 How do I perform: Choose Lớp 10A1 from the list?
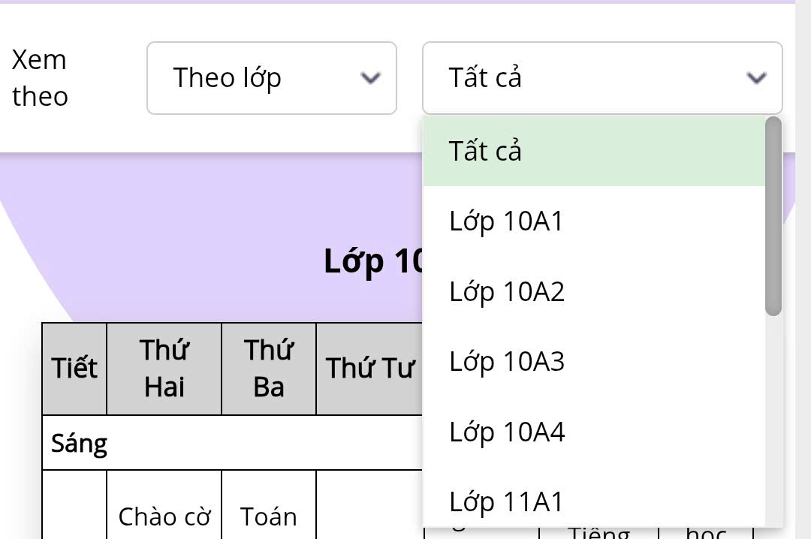[x=593, y=222]
